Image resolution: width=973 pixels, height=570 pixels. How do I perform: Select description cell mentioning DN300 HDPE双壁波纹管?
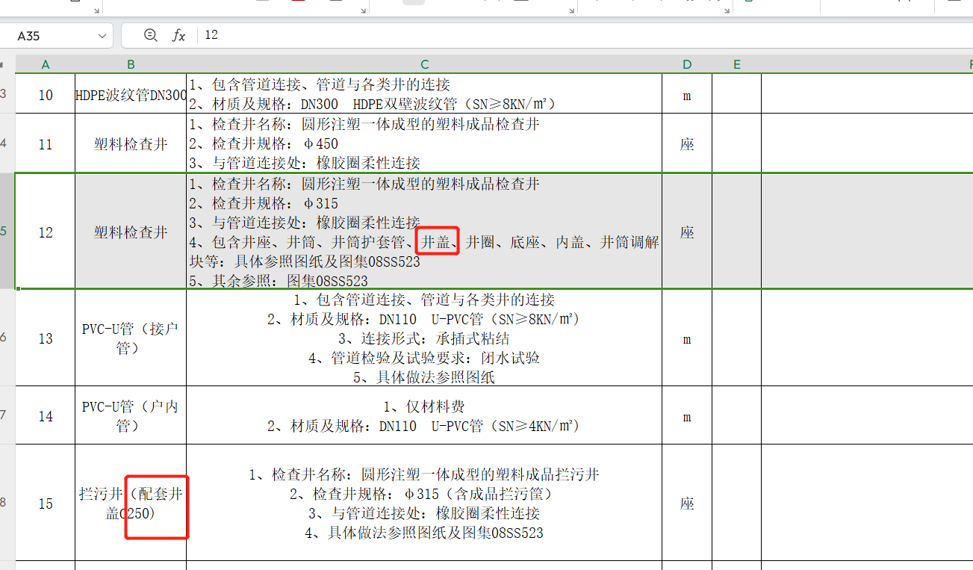point(424,95)
